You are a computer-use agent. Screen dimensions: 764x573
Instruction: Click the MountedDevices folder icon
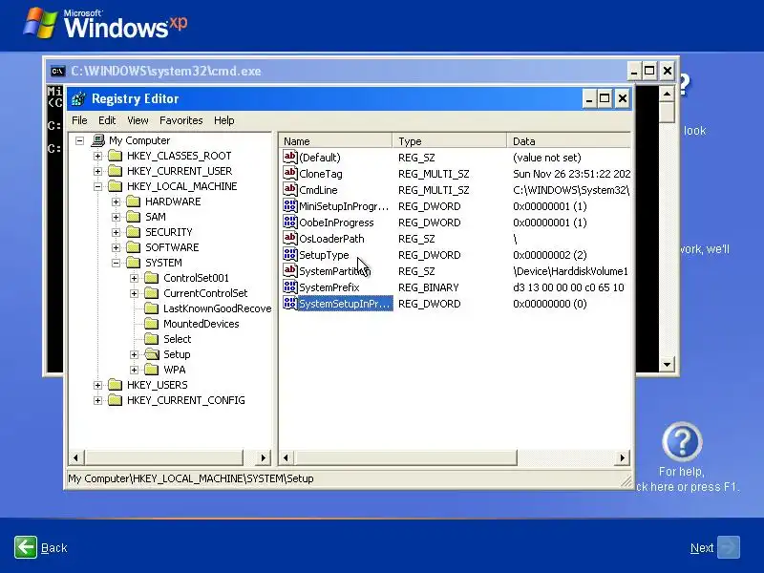pyautogui.click(x=152, y=324)
